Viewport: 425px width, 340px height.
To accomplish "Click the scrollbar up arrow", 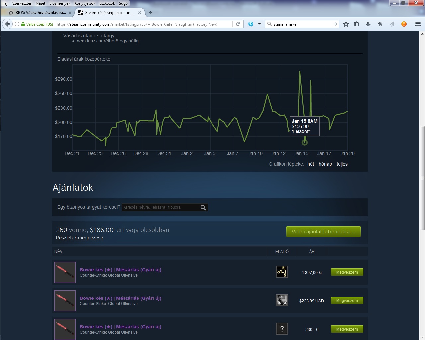I will click(x=422, y=34).
